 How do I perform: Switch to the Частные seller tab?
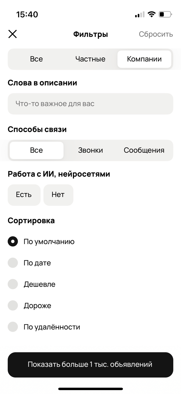point(90,59)
